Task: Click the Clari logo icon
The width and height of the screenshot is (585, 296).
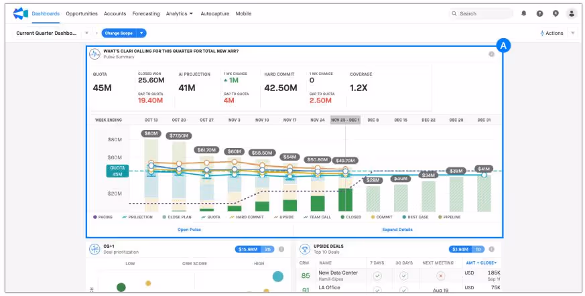Action: coord(21,13)
